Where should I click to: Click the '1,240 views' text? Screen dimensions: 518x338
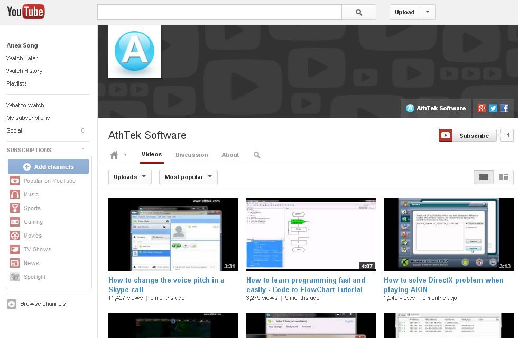[400, 298]
